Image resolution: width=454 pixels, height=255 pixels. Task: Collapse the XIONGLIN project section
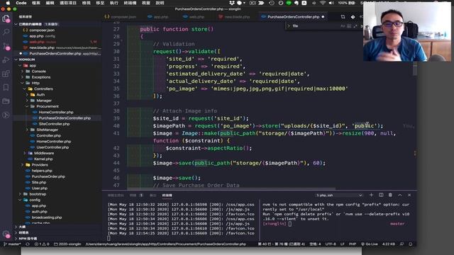(16, 59)
